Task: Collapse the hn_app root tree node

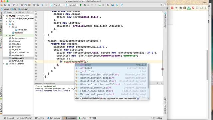Action: point(4,16)
